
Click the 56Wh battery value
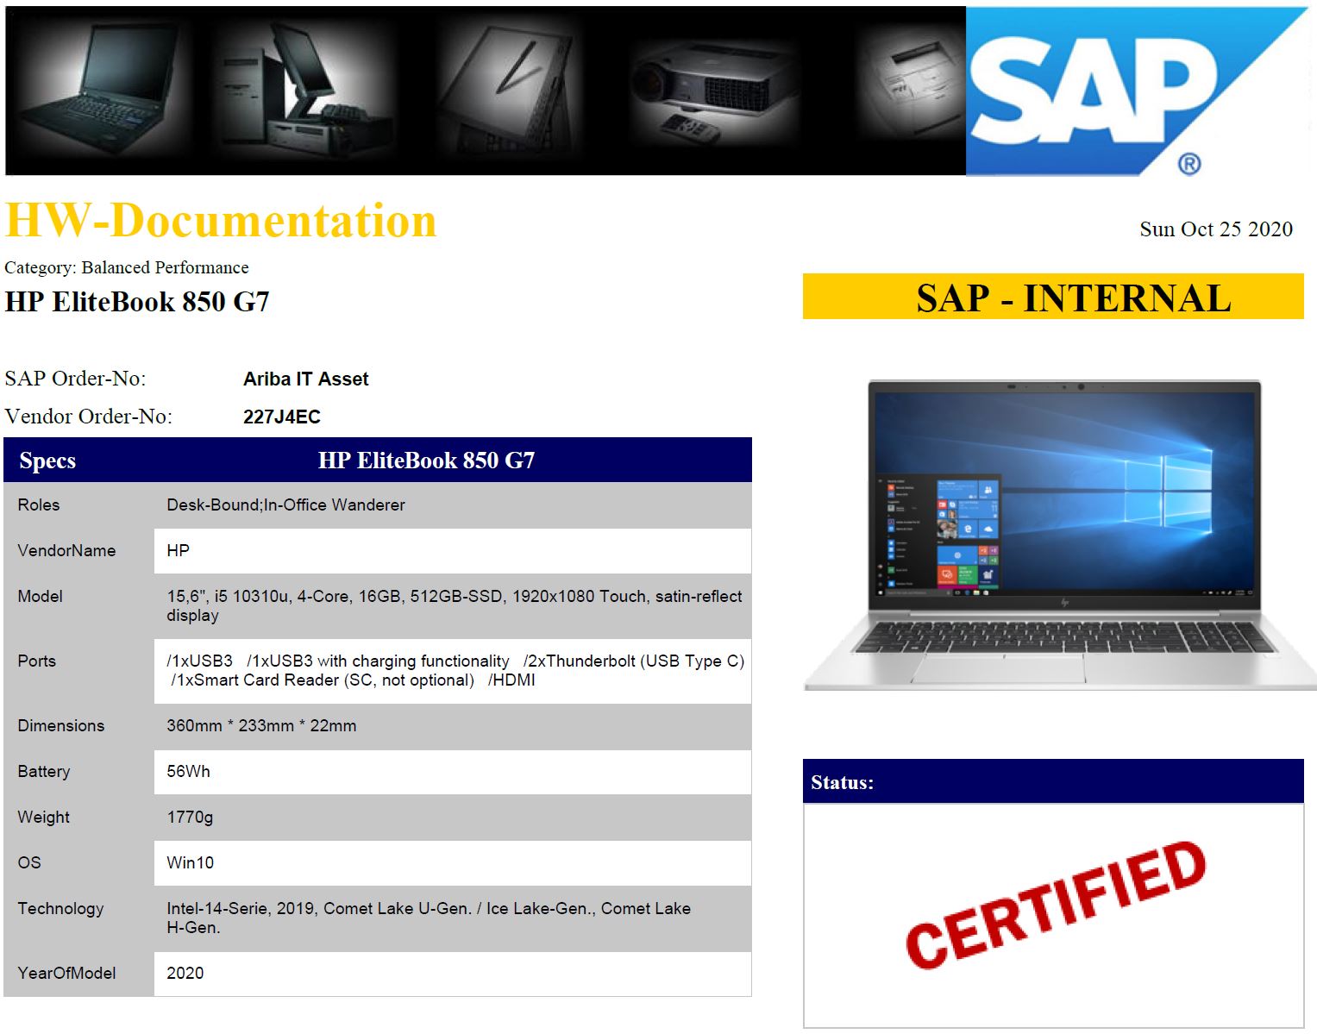click(x=188, y=772)
